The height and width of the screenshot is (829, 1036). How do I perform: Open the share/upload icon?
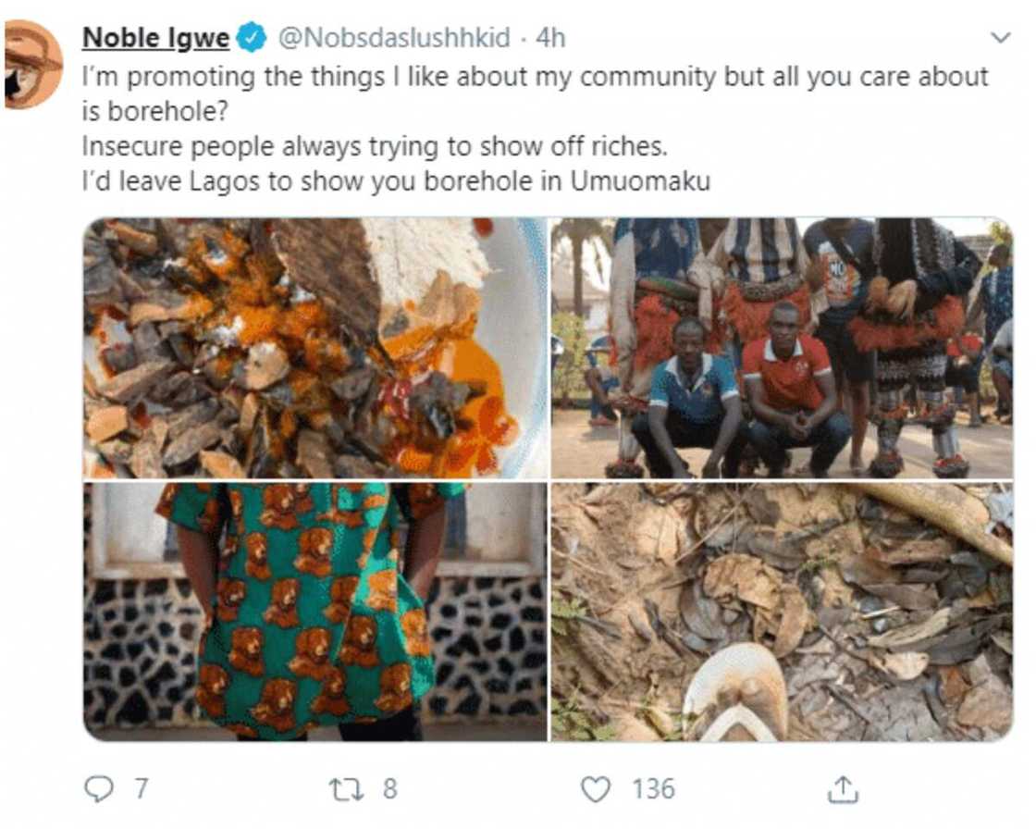[843, 788]
